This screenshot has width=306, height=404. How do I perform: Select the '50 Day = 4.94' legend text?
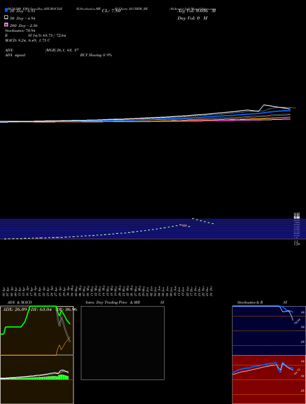coord(23,18)
